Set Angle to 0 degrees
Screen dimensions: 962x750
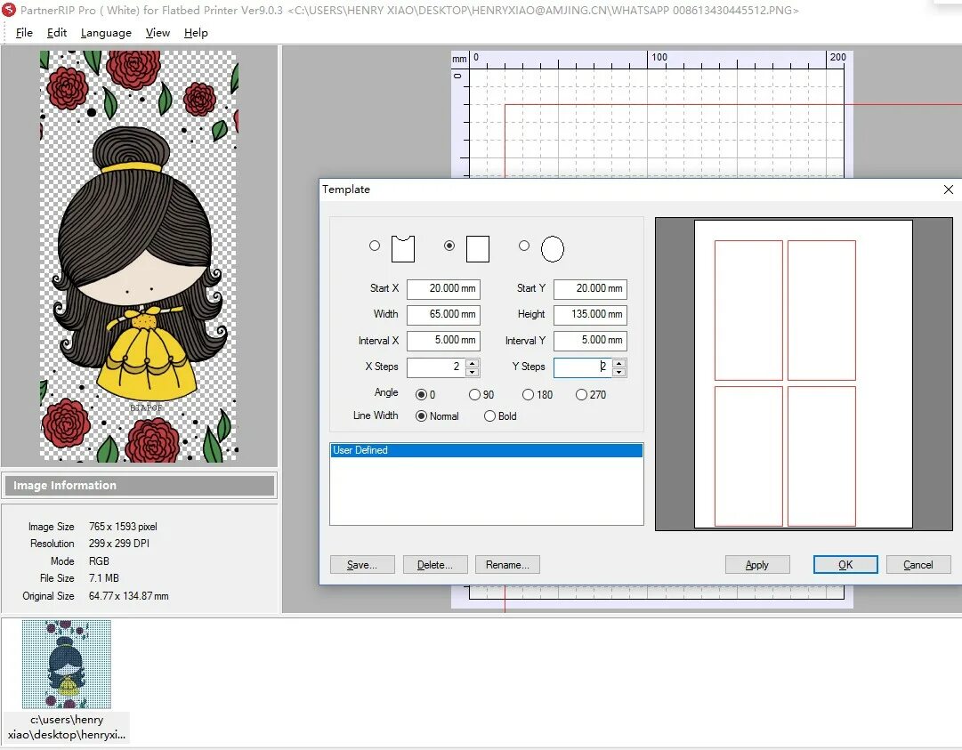click(x=422, y=395)
